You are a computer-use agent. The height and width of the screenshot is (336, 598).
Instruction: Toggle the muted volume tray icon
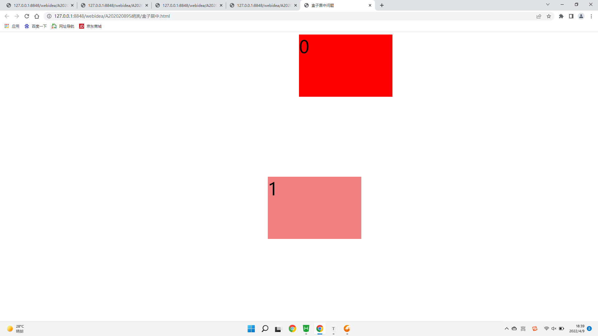coord(554,329)
